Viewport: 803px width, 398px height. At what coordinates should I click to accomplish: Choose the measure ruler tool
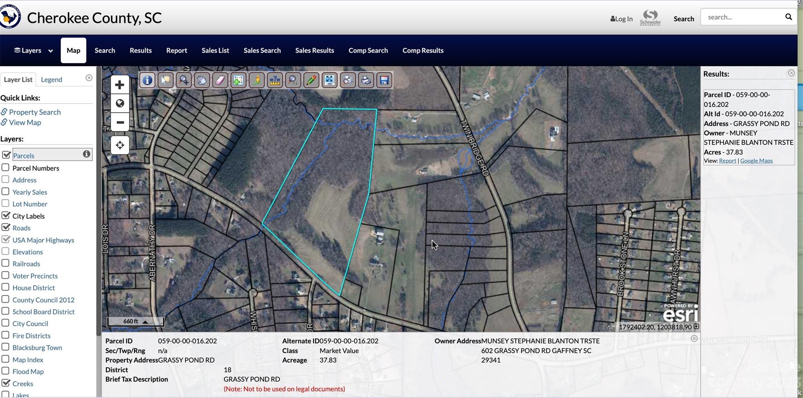click(x=275, y=80)
